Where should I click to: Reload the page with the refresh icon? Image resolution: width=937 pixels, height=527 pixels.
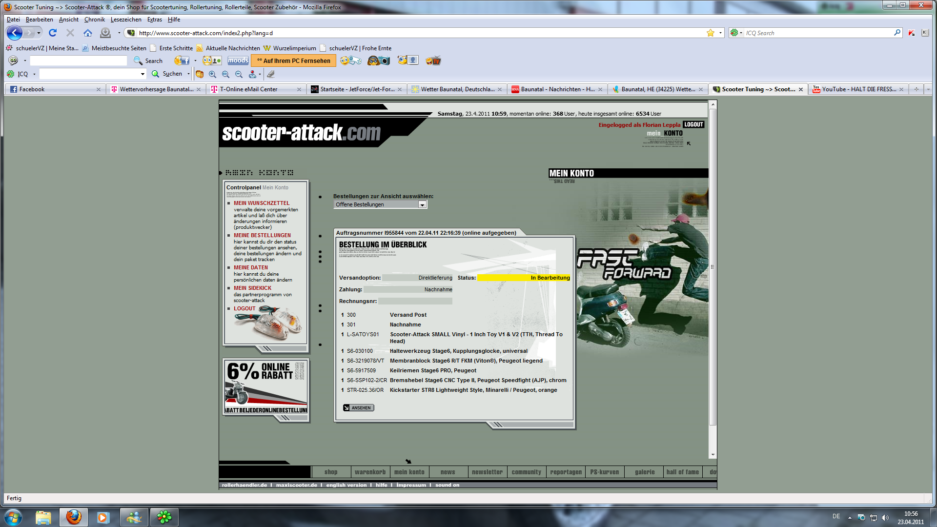coord(53,33)
